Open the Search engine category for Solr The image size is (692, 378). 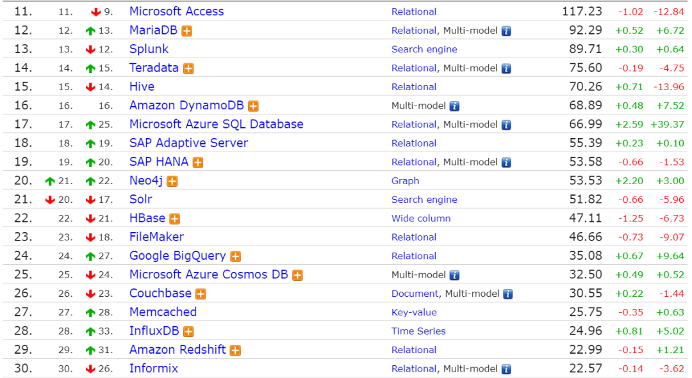point(424,200)
